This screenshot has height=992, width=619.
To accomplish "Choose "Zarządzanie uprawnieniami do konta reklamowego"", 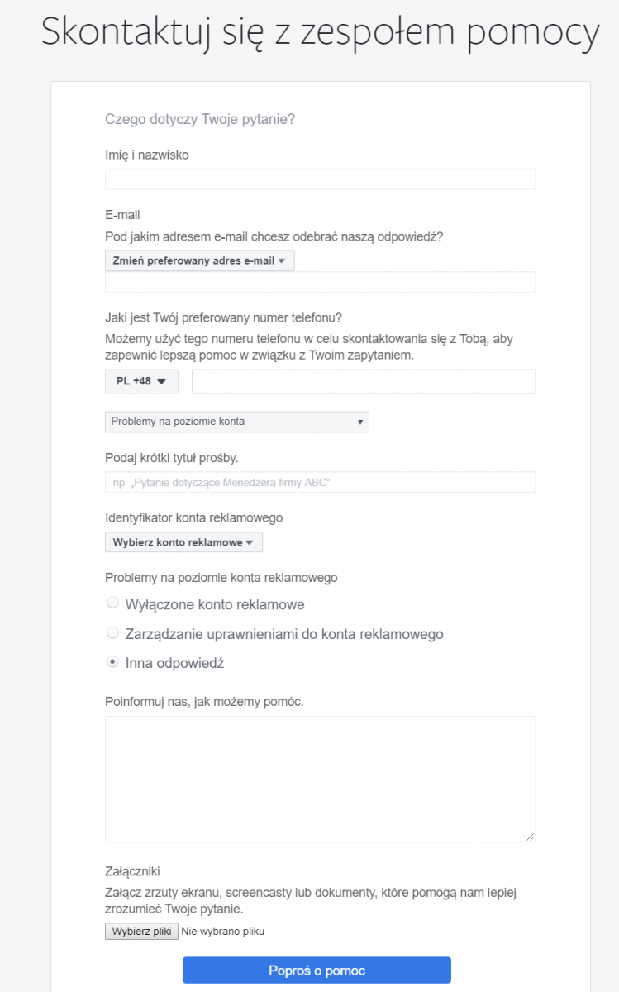I will [x=112, y=632].
